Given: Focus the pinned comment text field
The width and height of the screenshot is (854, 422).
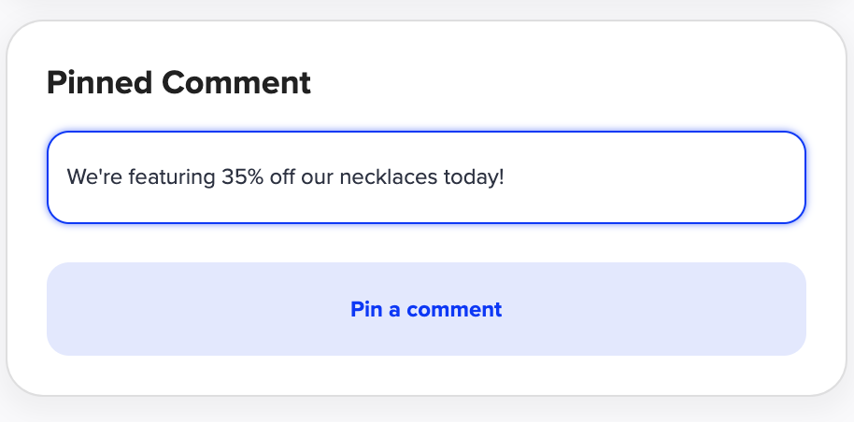Looking at the screenshot, I should click(x=426, y=177).
